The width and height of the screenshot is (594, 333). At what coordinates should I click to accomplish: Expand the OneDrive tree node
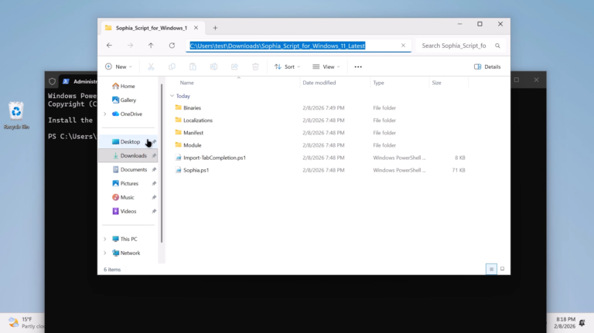[105, 114]
